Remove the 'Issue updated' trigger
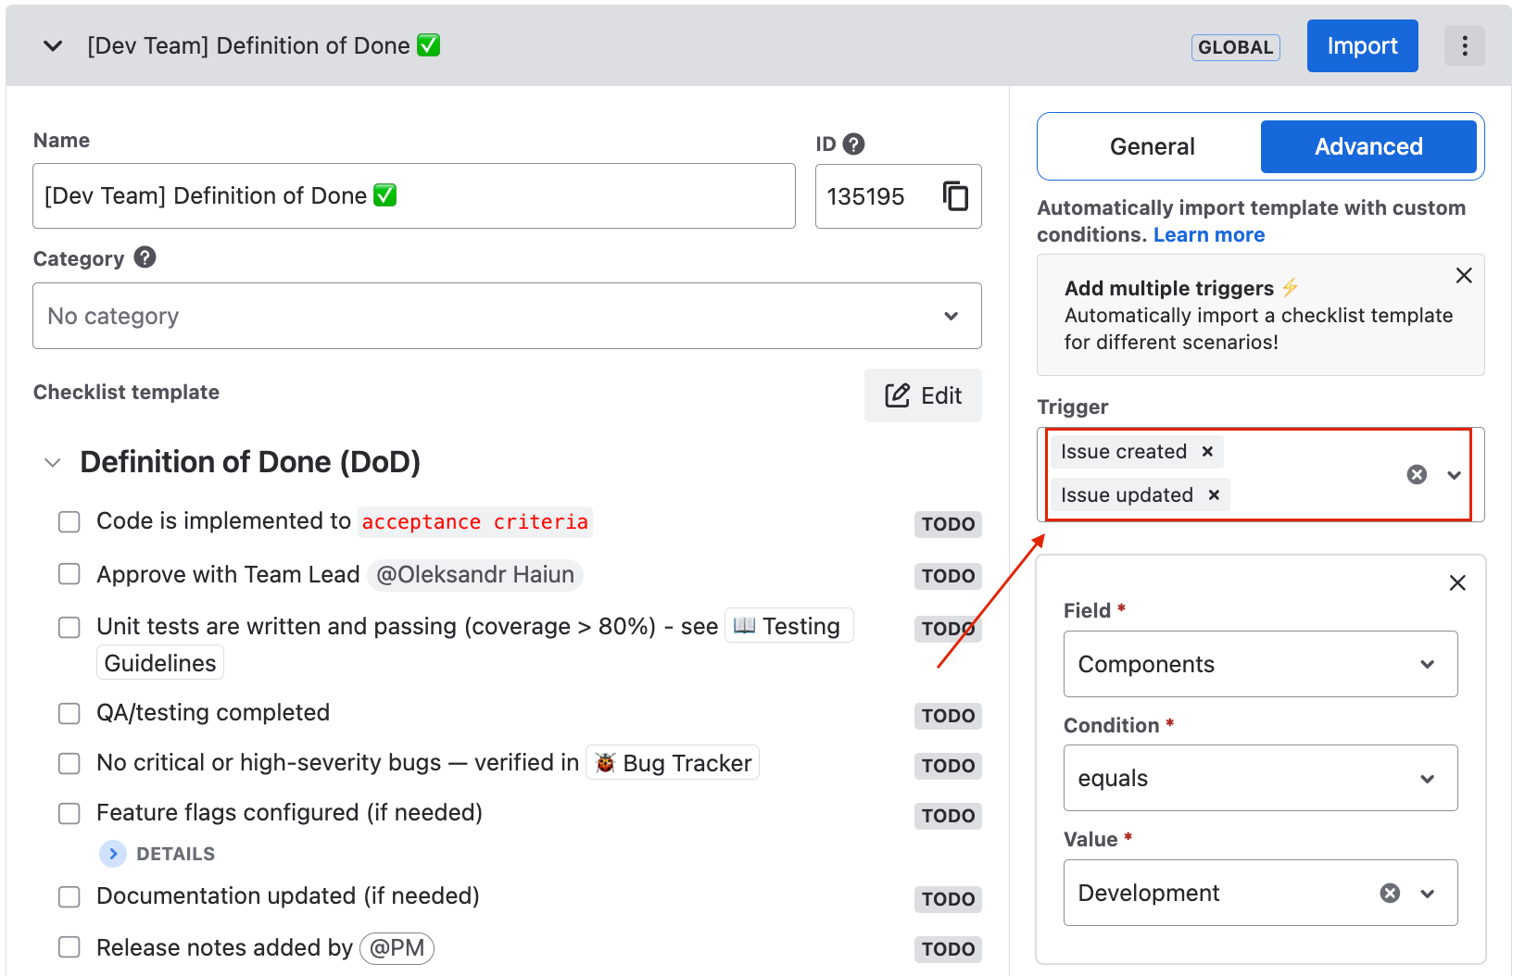The height and width of the screenshot is (976, 1525). click(1214, 494)
